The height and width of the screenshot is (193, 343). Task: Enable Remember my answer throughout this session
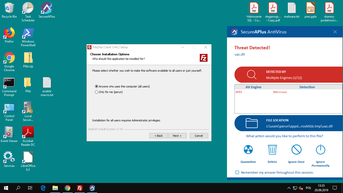(x=237, y=172)
